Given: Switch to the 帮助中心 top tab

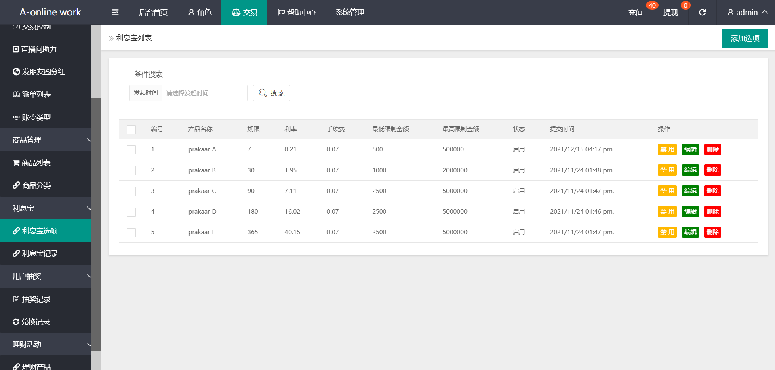Looking at the screenshot, I should [297, 13].
